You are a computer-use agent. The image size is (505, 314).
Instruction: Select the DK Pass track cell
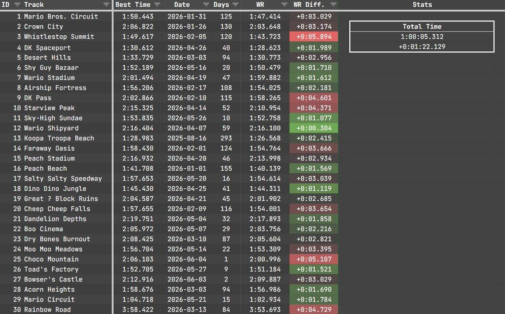click(x=67, y=98)
